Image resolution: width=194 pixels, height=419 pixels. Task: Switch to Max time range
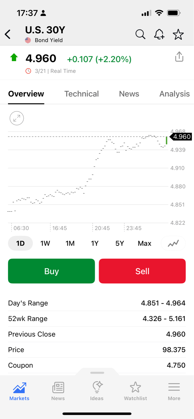coord(144,244)
